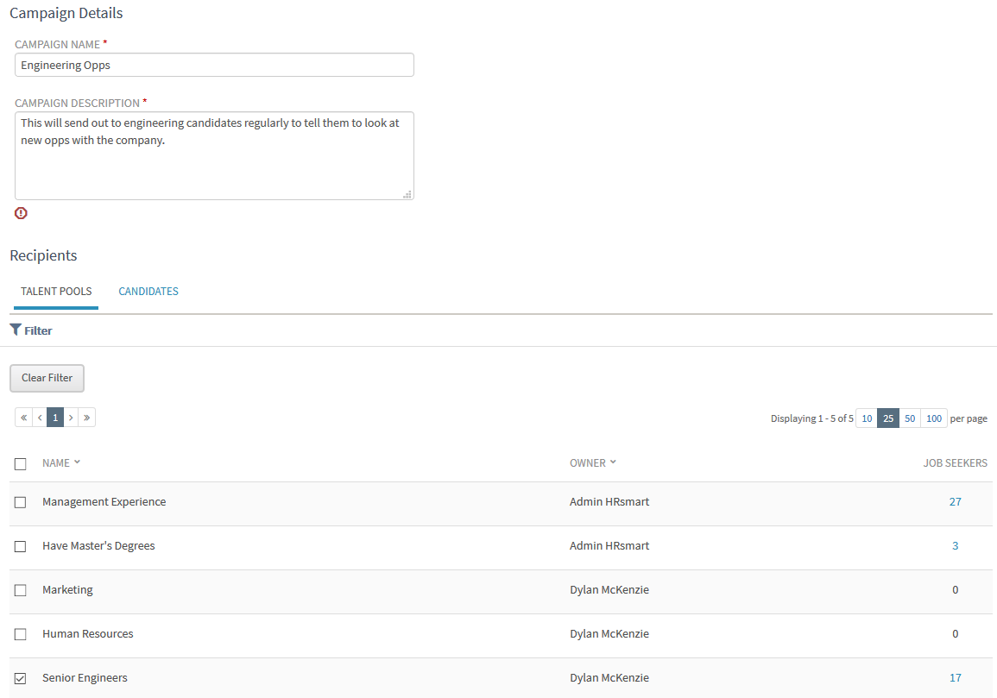The width and height of the screenshot is (997, 698).
Task: Select page 1 in pagination
Action: (x=55, y=418)
